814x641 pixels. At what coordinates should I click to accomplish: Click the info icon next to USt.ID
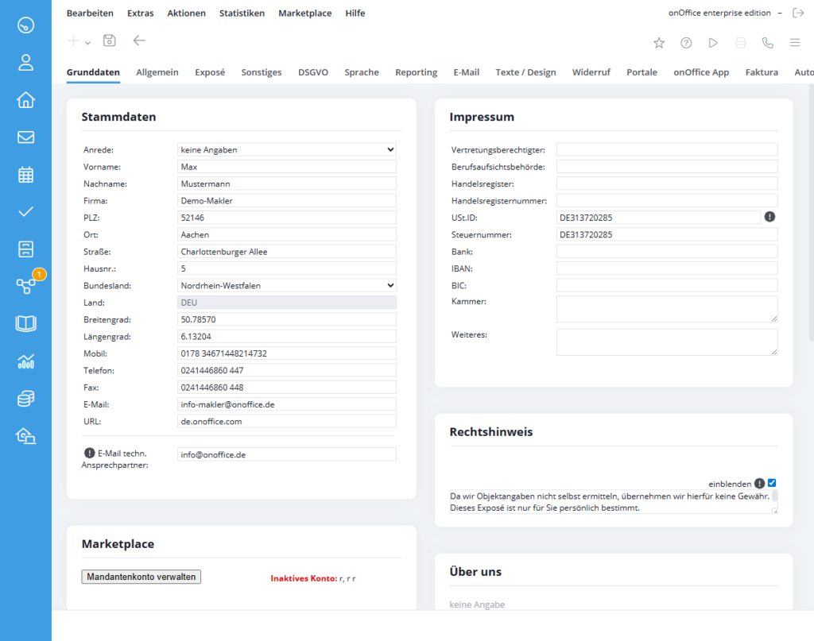[769, 217]
